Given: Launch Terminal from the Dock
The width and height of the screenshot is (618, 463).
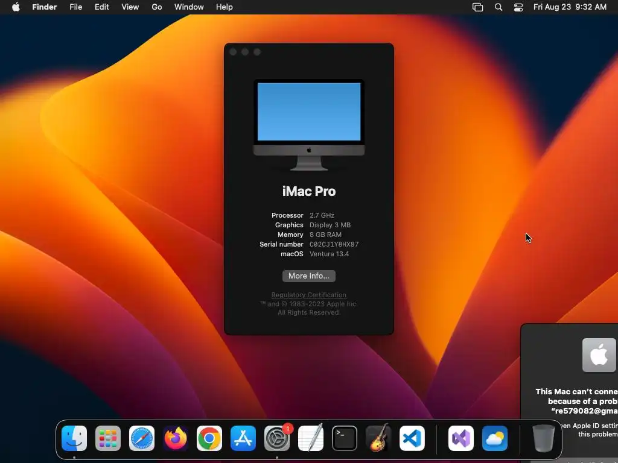Looking at the screenshot, I should [x=345, y=438].
